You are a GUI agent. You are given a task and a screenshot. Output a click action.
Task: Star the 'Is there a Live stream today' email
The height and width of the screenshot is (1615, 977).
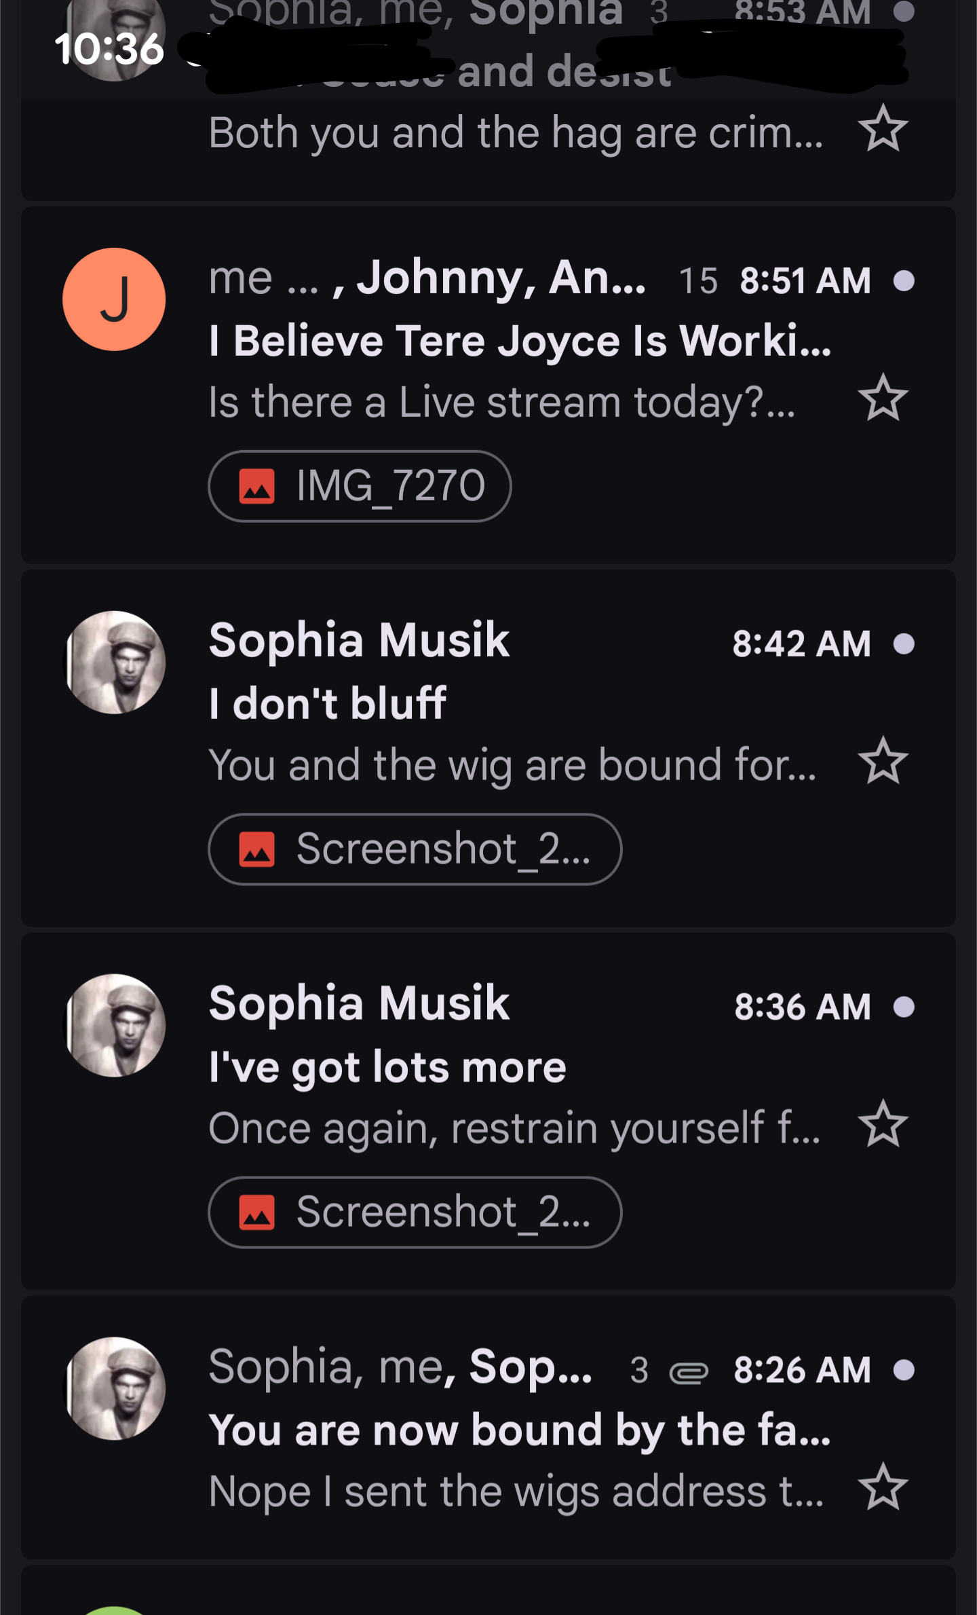883,398
